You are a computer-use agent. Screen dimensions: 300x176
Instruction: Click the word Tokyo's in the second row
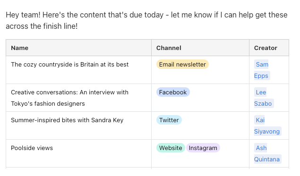coord(22,104)
